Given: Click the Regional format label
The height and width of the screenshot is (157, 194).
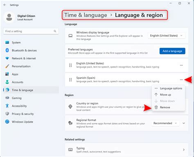Looking at the screenshot, I should (86, 120).
